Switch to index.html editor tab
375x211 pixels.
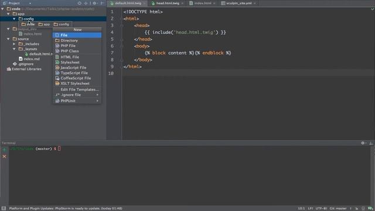tap(202, 4)
